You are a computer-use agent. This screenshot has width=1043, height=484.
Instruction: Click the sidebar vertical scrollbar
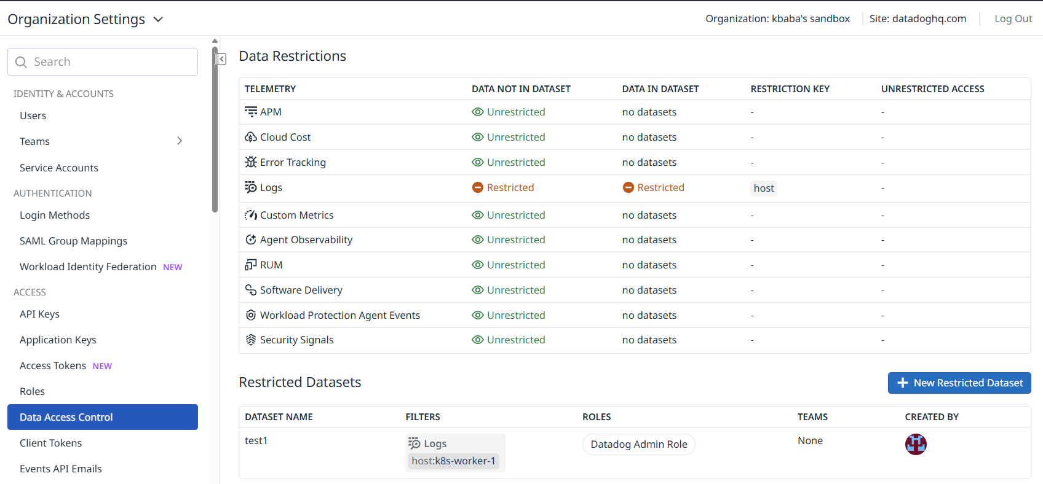[215, 129]
